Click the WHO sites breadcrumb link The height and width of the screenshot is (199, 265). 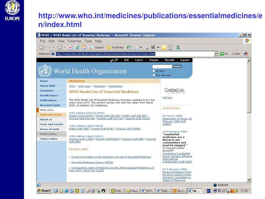click(84, 86)
